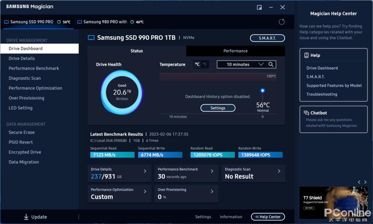Open the Diagnostic Scan card arrow

pos(279,171)
